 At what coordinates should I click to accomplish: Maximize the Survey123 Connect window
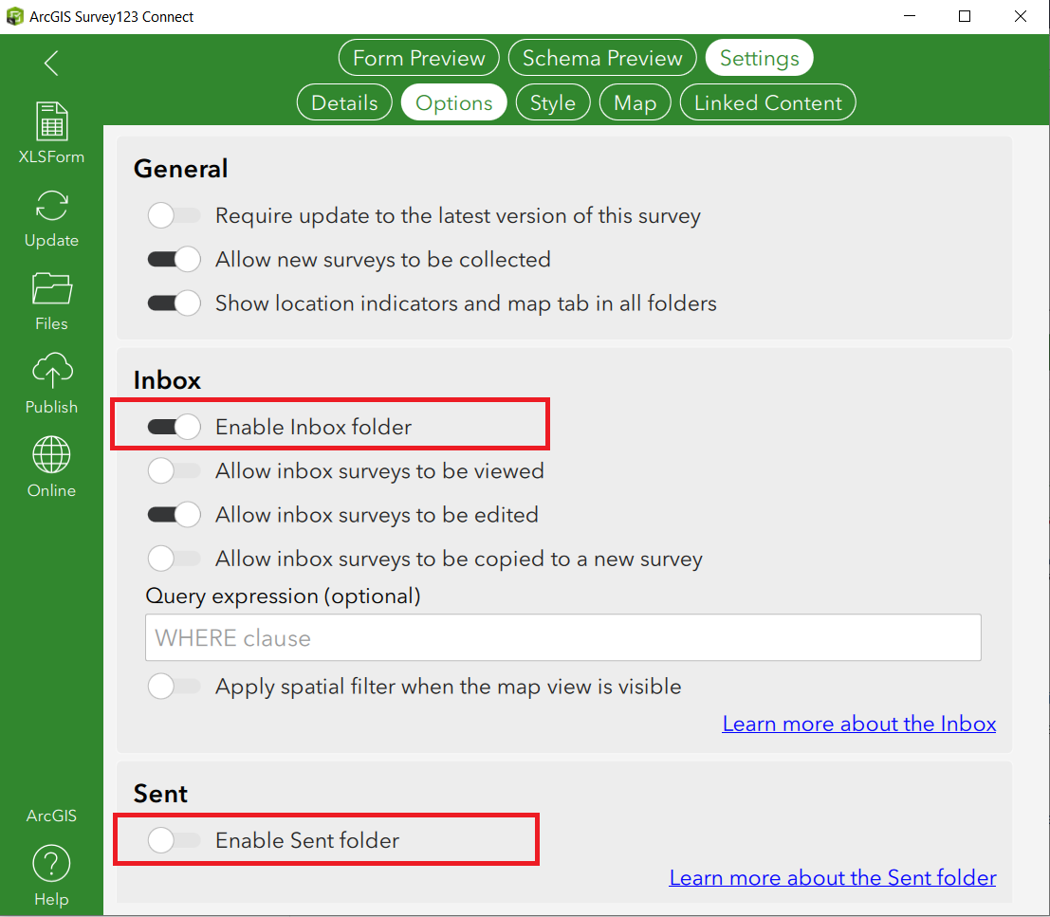pos(965,16)
